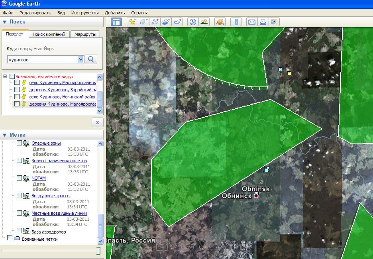Check the Временные метки folder checkbox

10,238
